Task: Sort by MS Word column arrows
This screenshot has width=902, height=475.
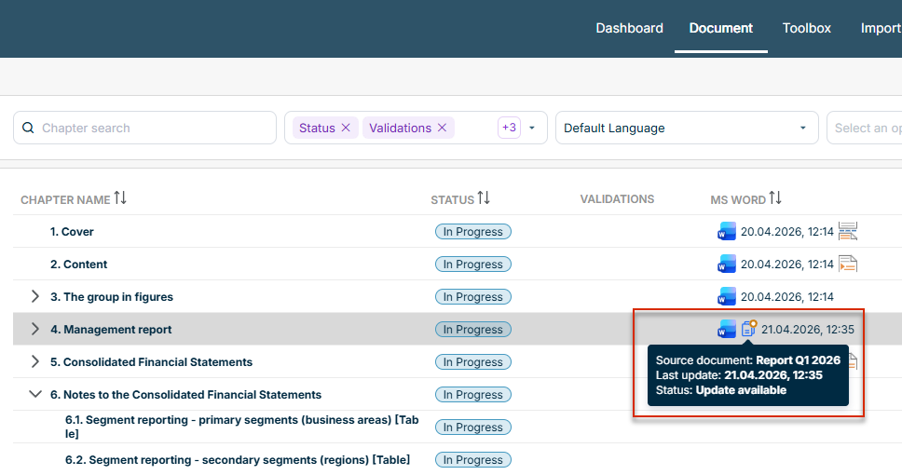Action: pyautogui.click(x=774, y=198)
